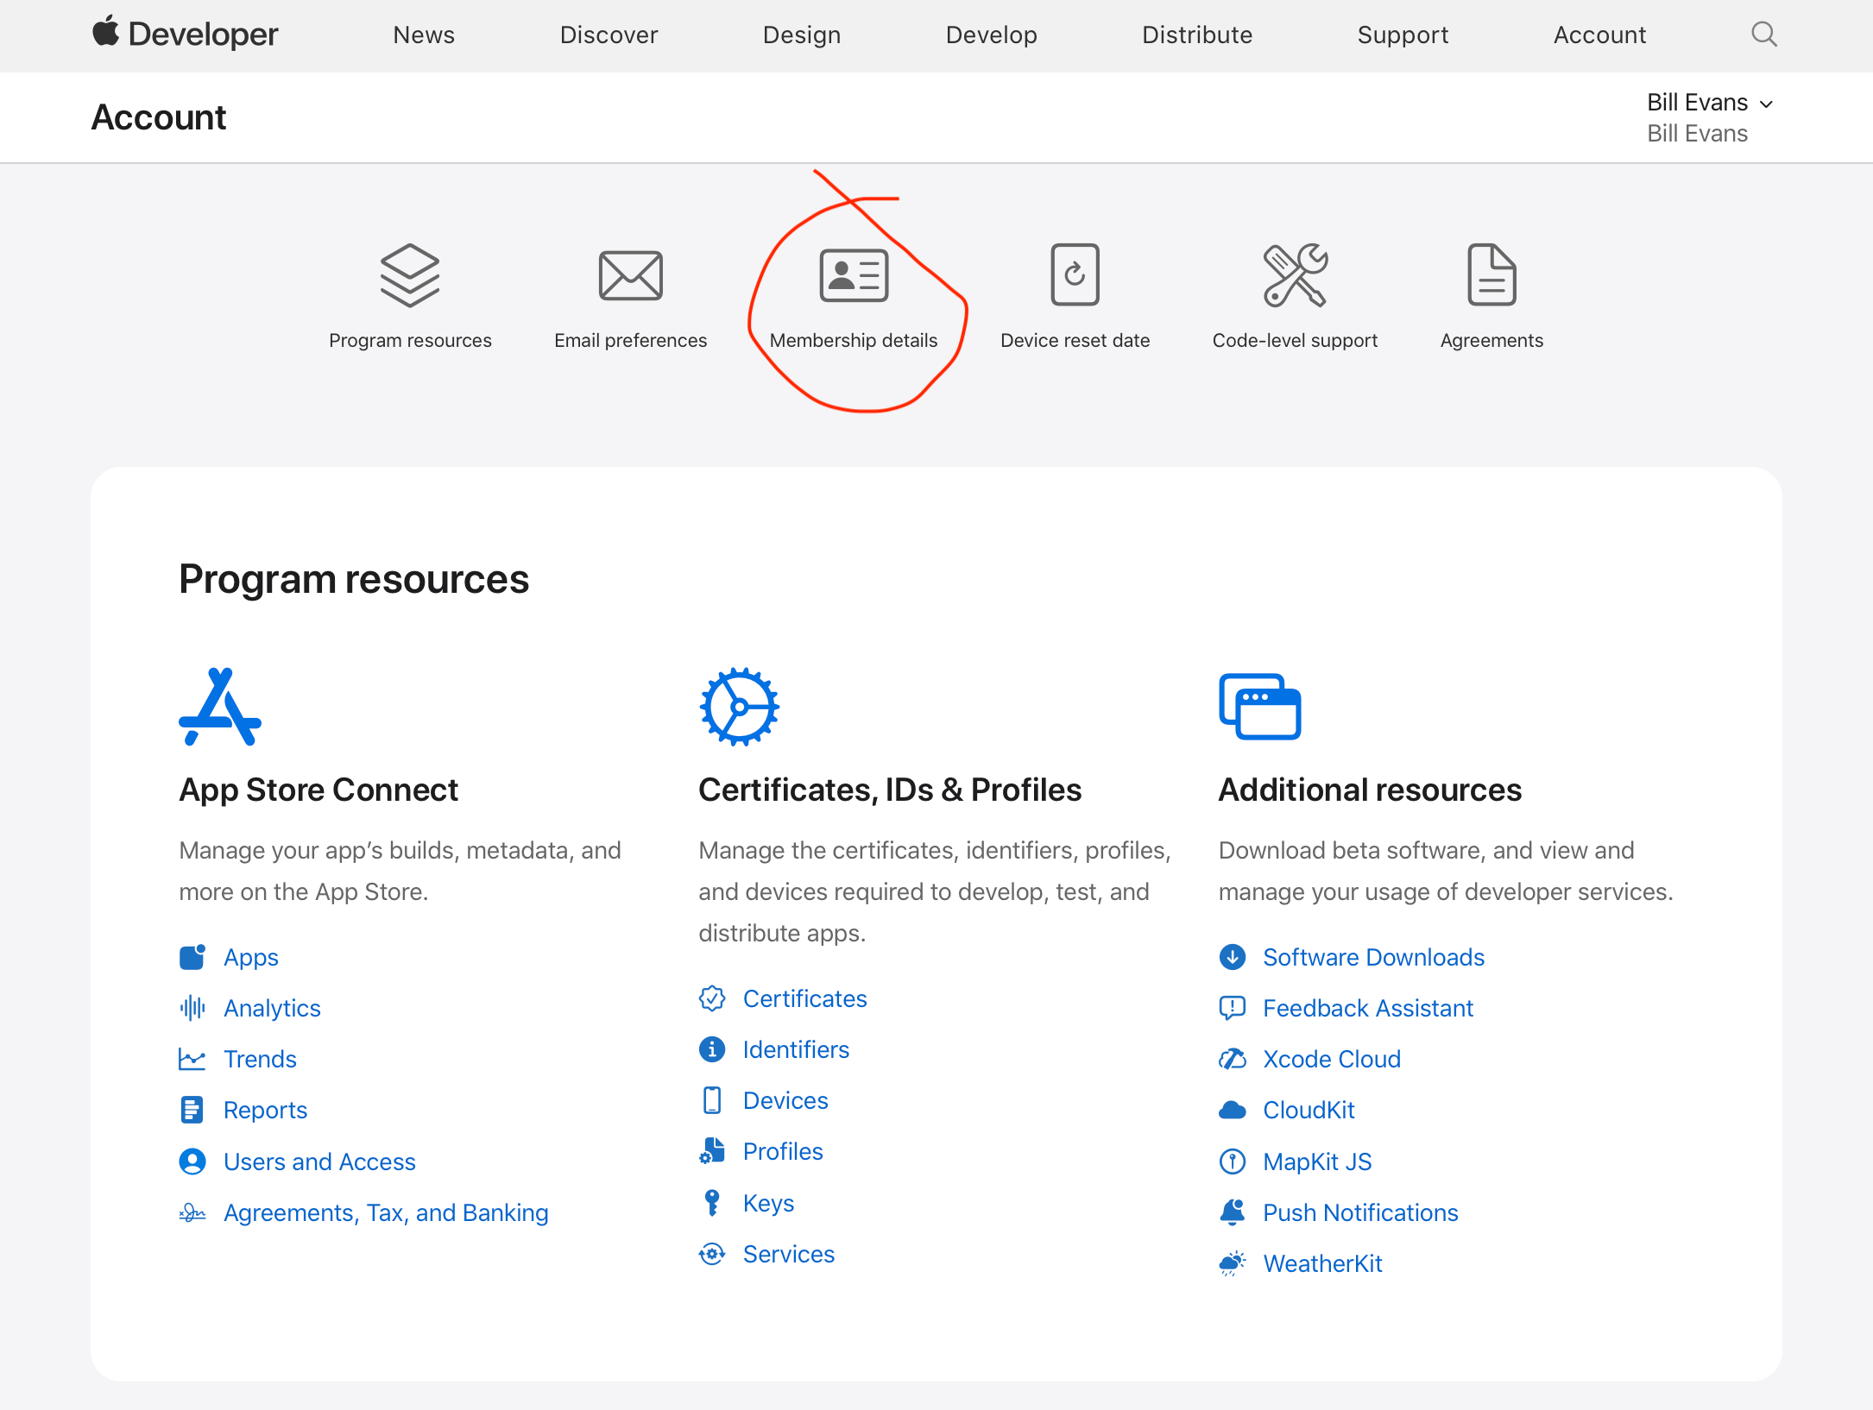This screenshot has height=1410, width=1873.
Task: Click the Trends chart icon
Action: pyautogui.click(x=192, y=1059)
